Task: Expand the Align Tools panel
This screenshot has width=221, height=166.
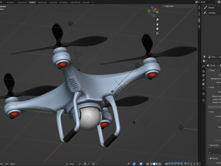Action: click(168, 6)
